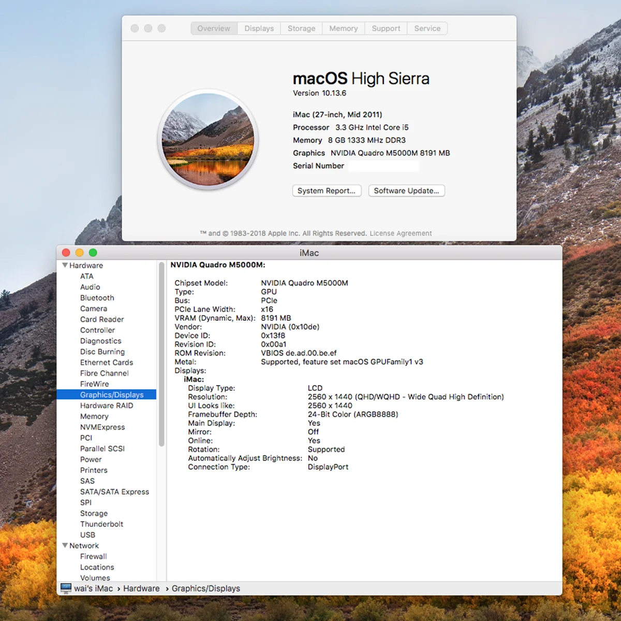This screenshot has width=621, height=621.
Task: Select Thunderbolt in the sidebar
Action: [102, 524]
